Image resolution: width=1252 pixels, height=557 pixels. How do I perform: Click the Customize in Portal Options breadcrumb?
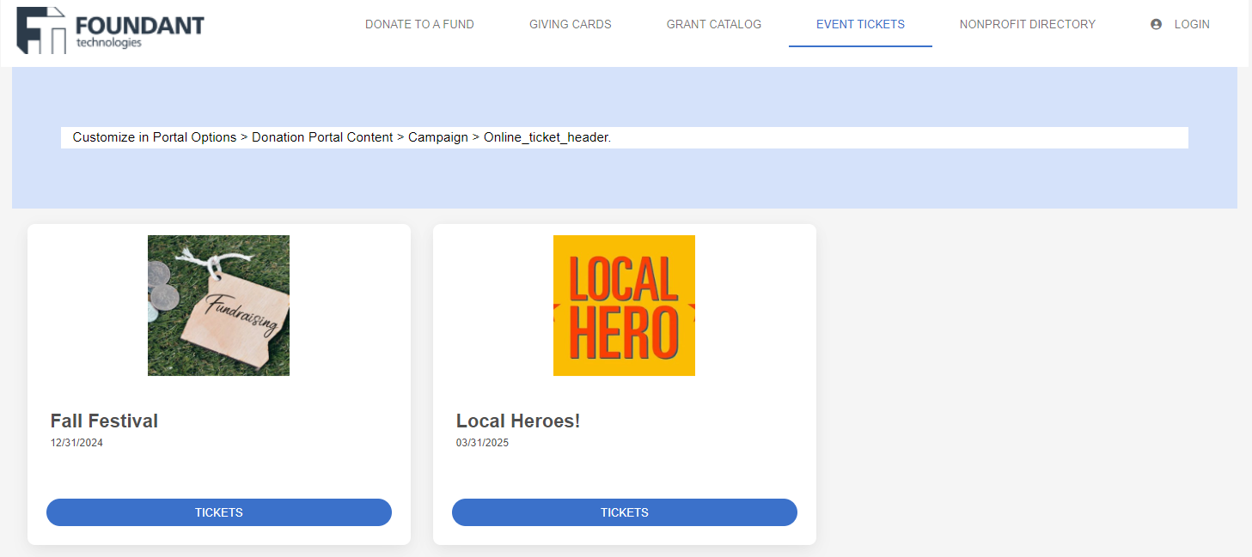[154, 137]
